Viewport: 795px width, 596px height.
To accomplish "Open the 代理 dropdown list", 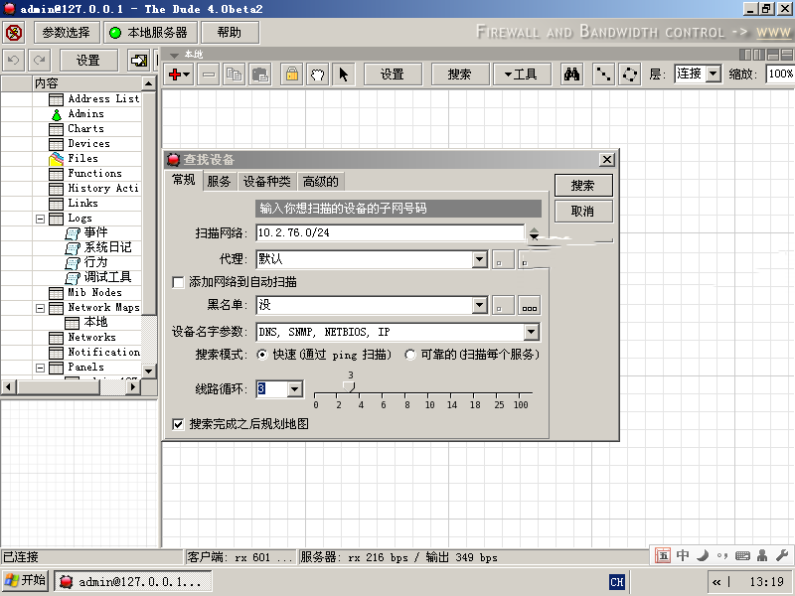I will click(479, 259).
